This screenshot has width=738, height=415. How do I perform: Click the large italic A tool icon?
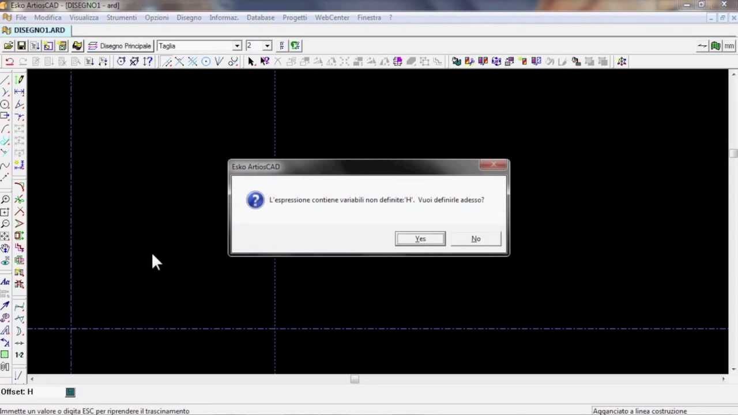coord(5,331)
